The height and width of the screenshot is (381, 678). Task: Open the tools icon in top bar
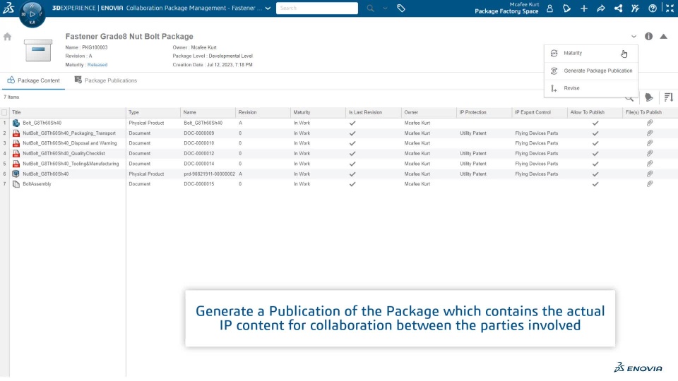click(x=635, y=8)
